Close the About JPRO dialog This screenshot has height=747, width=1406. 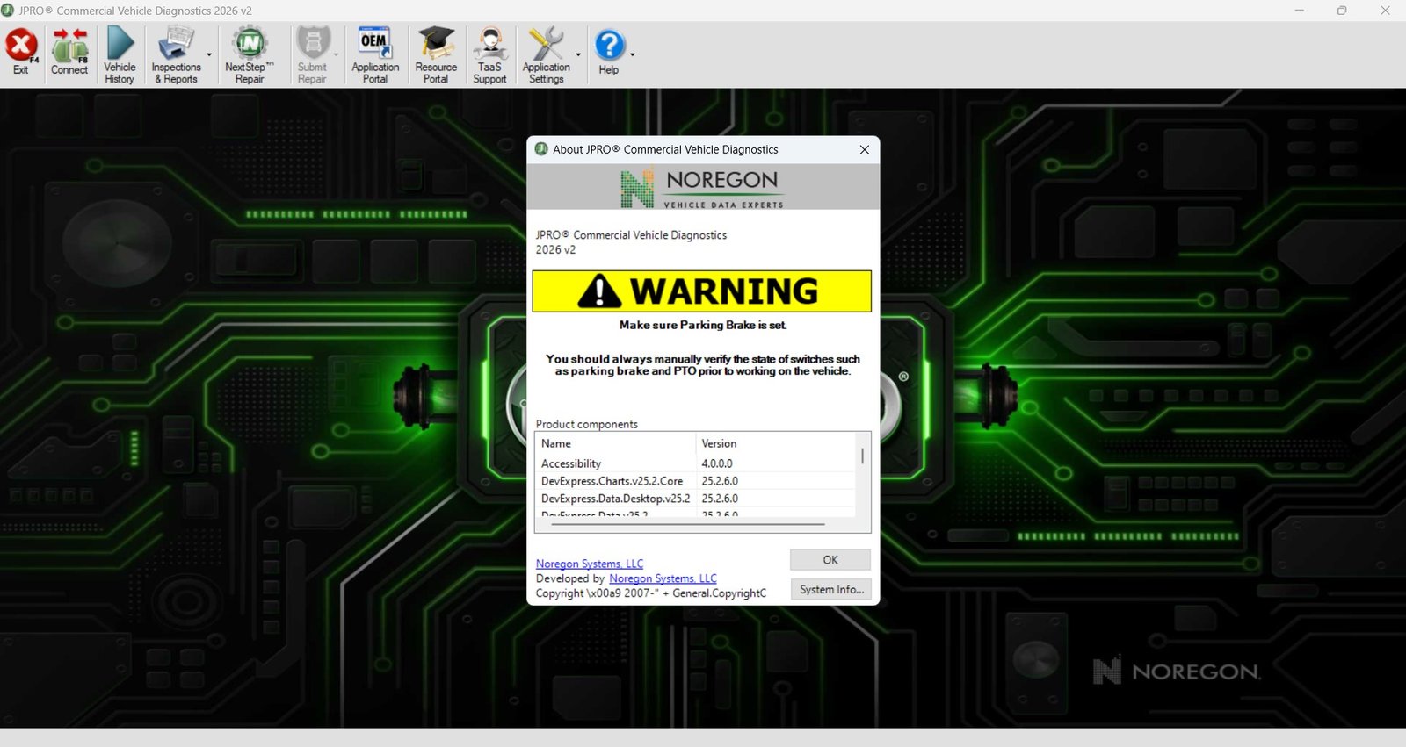point(865,149)
